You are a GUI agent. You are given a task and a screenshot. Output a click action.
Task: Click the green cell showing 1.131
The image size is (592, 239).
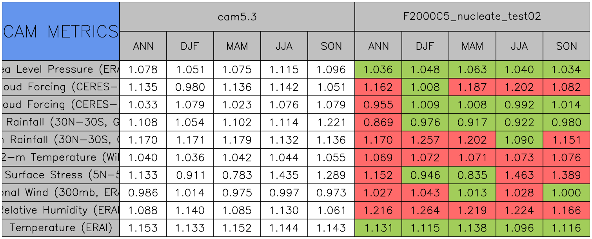coord(378,228)
